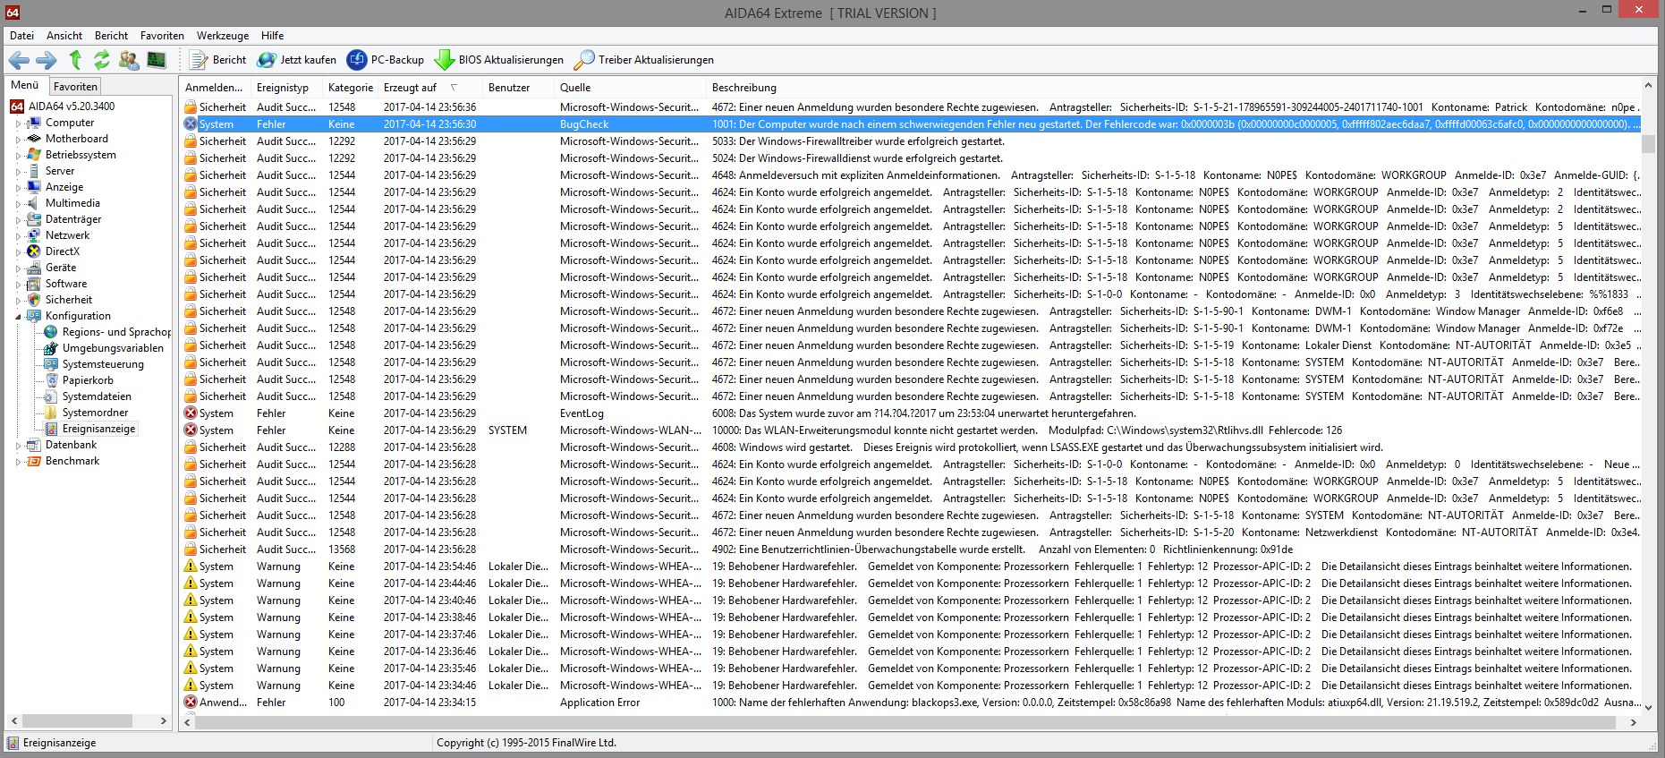Click the tree panel horizontal scrollbar thumb

pyautogui.click(x=77, y=720)
